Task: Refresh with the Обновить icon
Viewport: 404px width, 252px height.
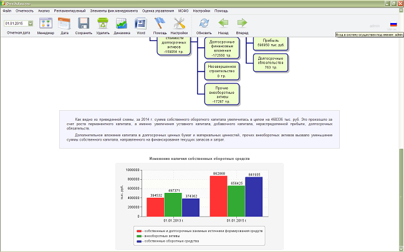Action: tap(204, 23)
